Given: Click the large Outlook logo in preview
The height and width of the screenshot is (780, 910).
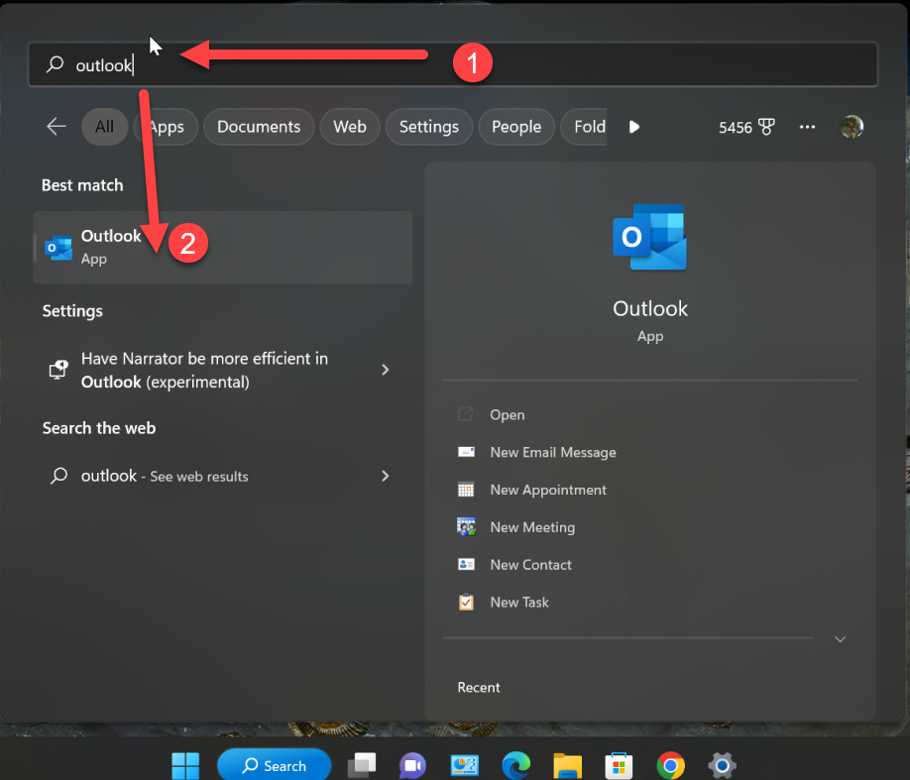Looking at the screenshot, I should click(x=650, y=237).
